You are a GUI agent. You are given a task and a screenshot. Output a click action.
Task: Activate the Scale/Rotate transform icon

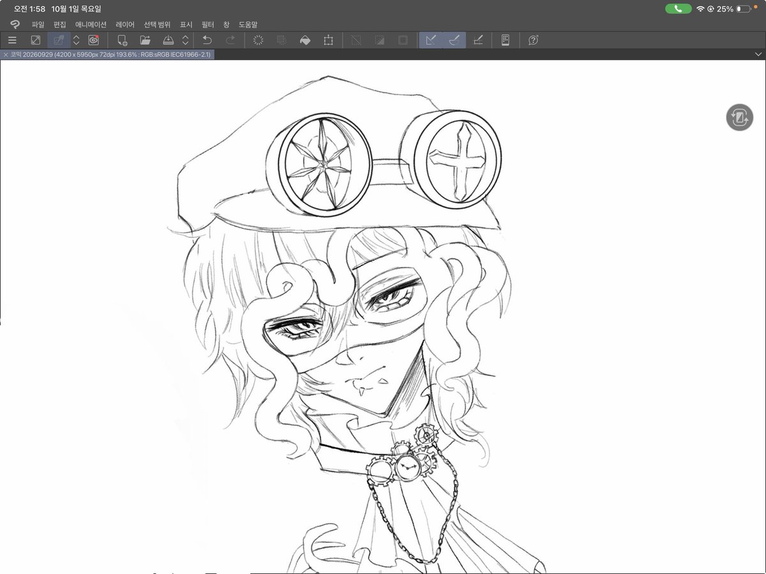328,40
